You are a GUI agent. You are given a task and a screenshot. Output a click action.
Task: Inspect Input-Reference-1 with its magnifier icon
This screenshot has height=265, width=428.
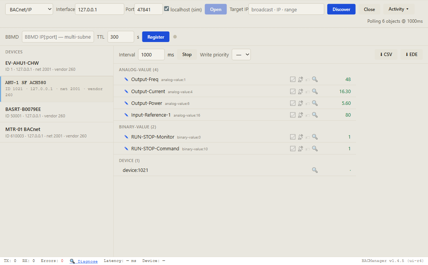[315, 115]
